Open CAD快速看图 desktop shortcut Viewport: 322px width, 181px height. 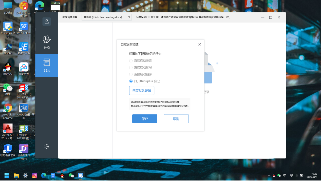click(24, 112)
